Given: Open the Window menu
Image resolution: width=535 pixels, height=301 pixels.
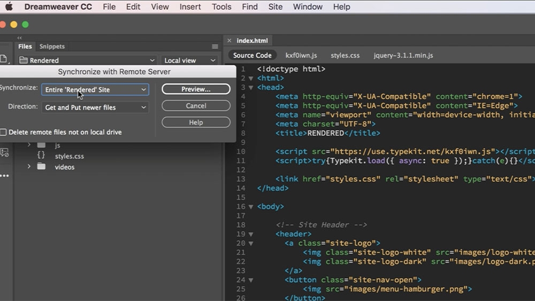Looking at the screenshot, I should tap(308, 6).
